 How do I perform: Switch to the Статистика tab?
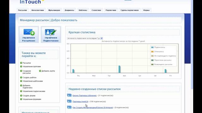click(96, 10)
